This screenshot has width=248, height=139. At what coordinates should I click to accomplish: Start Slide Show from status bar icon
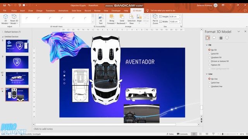(214, 134)
